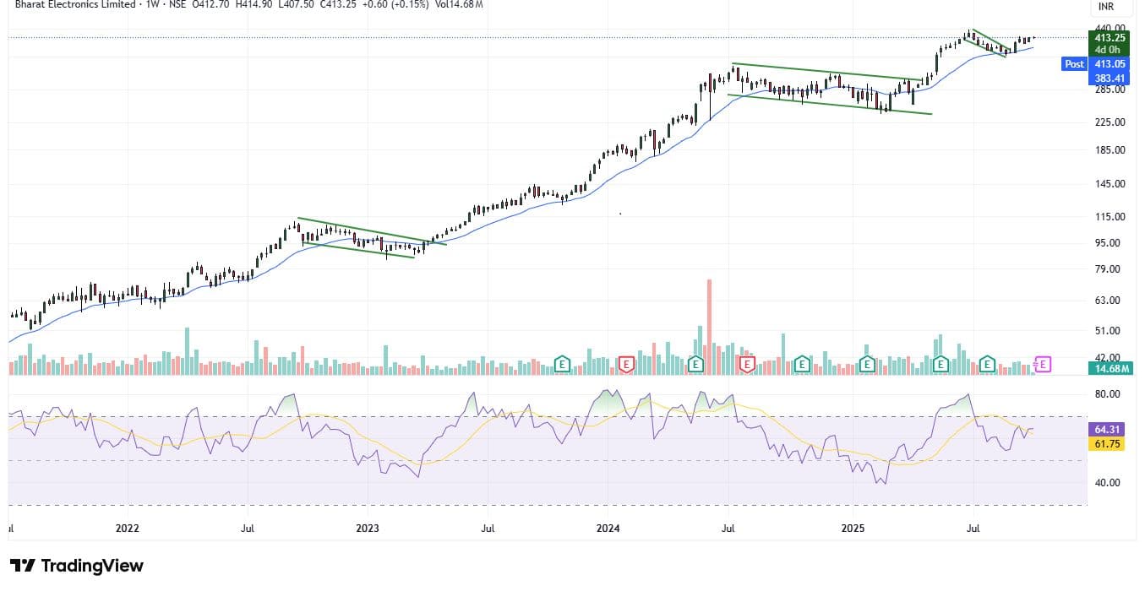Screen dimensions: 1145x591
Task: Select green earnings marker beside tallest volume bar
Action: coord(695,365)
